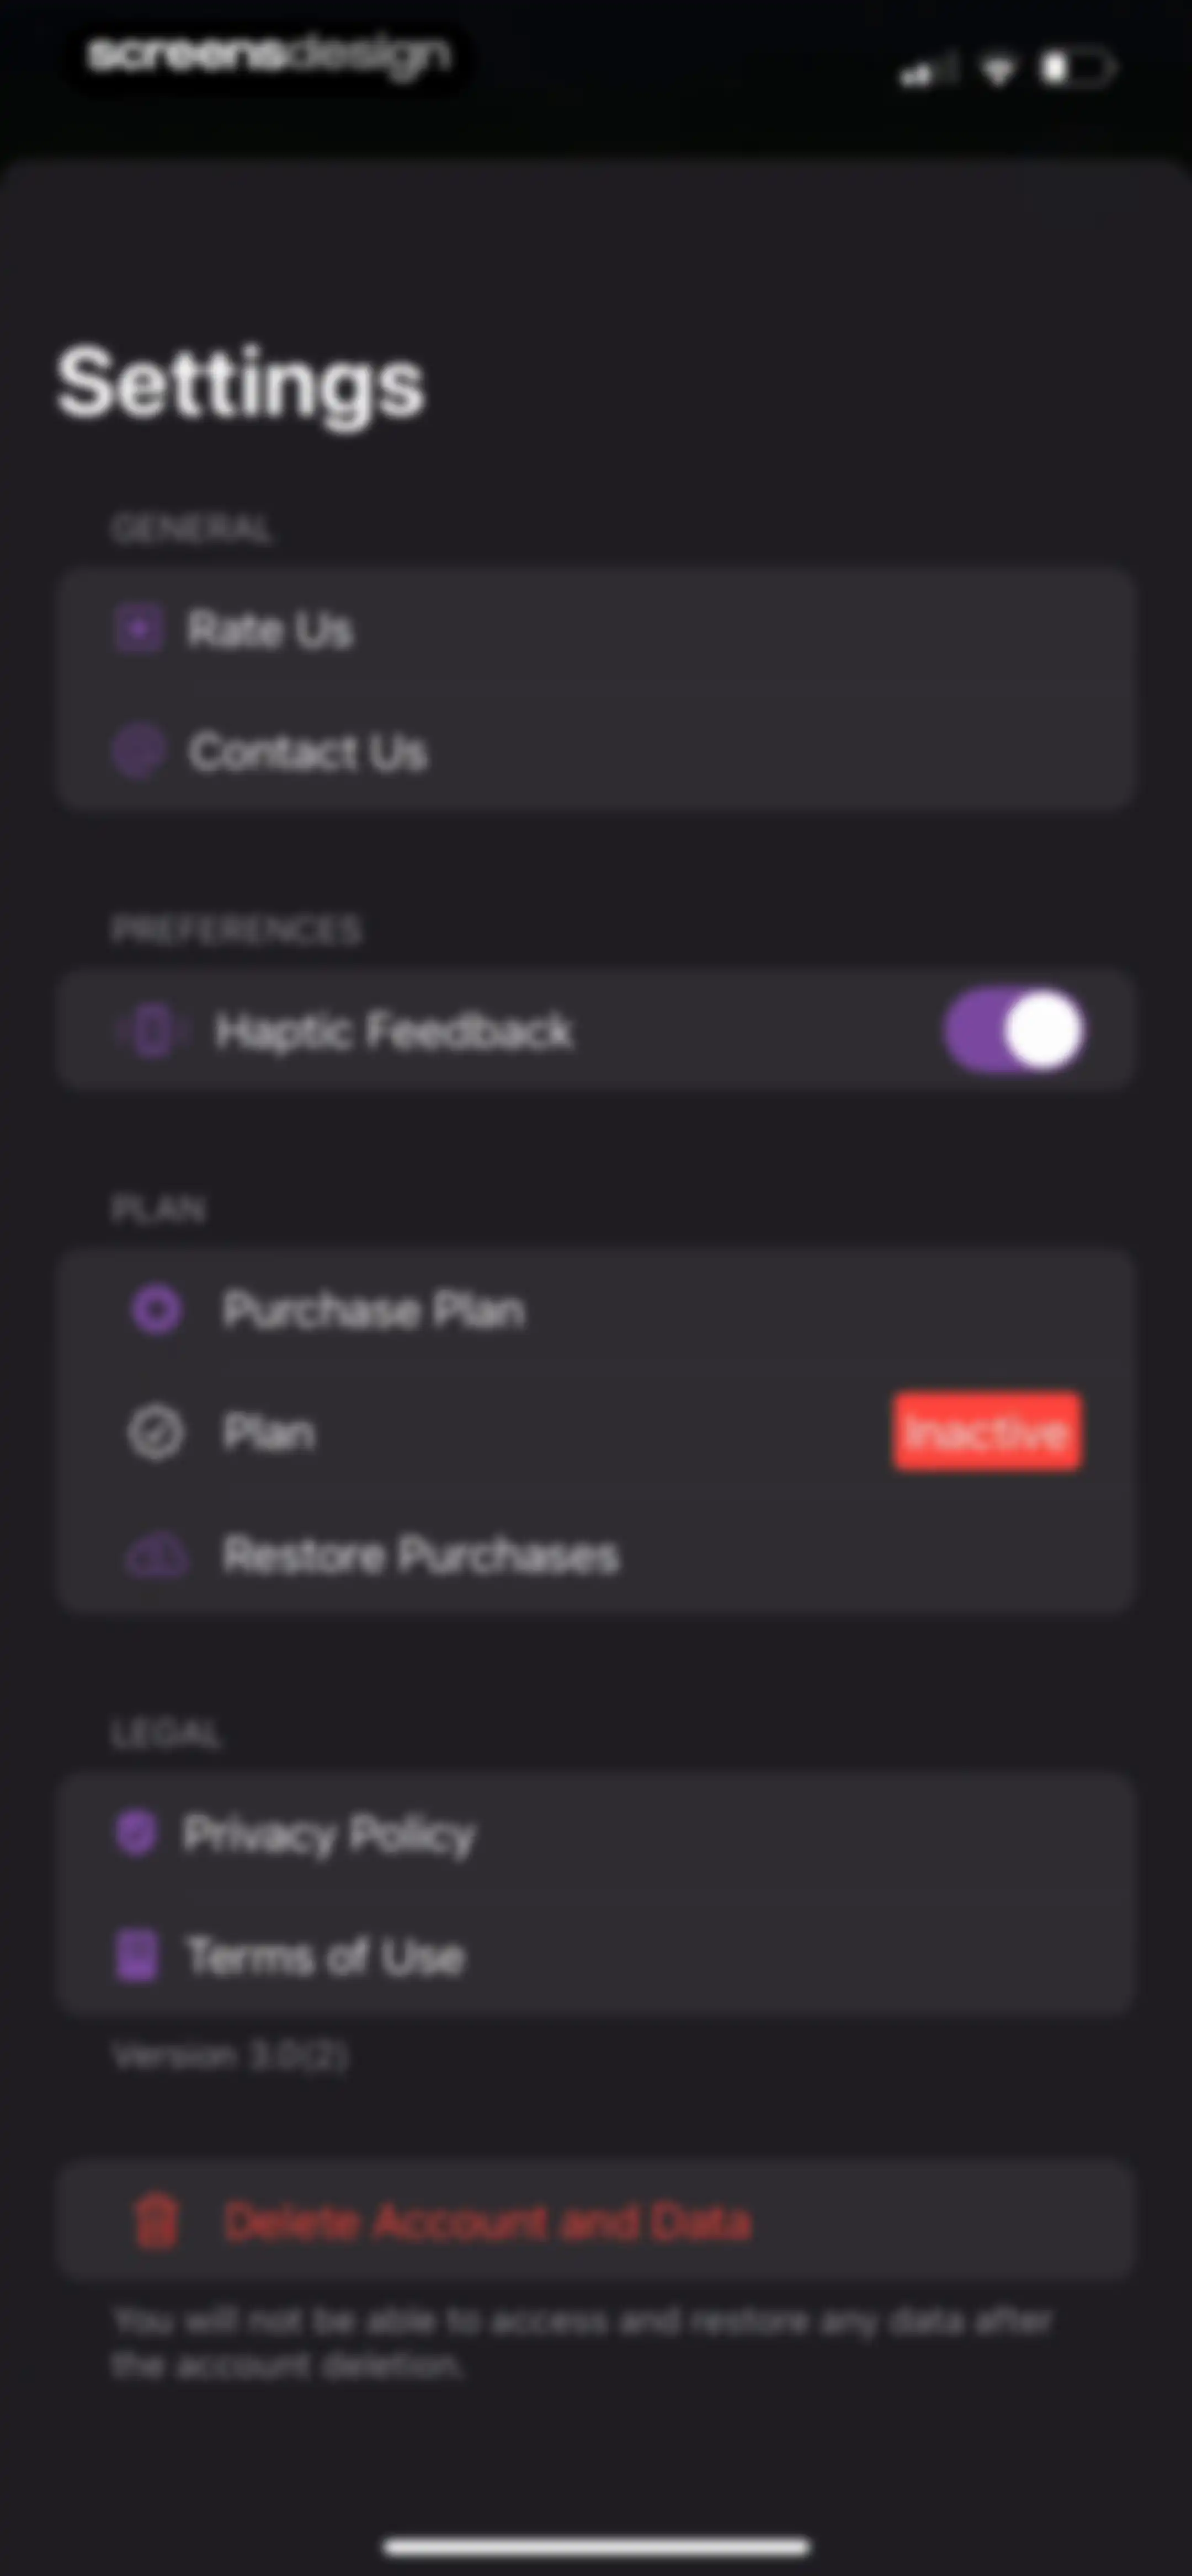Tap the checkmark circle icon beside Plan
The width and height of the screenshot is (1192, 2576).
(155, 1432)
